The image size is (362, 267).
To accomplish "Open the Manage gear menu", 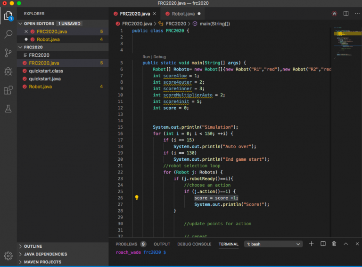I will click(x=8, y=256).
